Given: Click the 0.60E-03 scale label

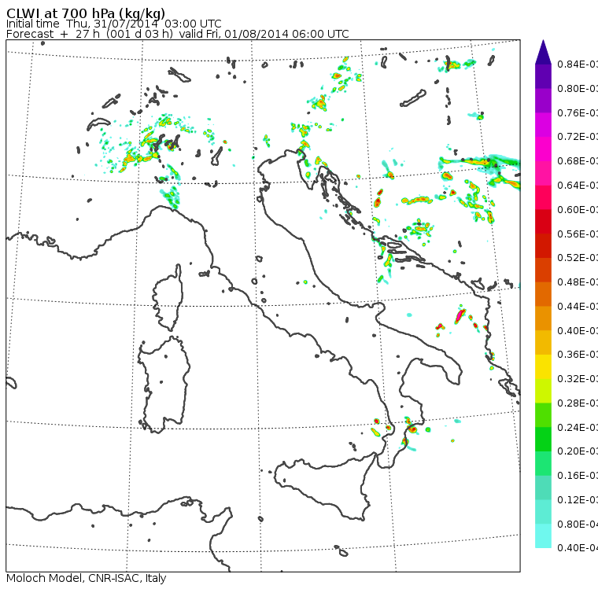Looking at the screenshot, I should pyautogui.click(x=578, y=210).
